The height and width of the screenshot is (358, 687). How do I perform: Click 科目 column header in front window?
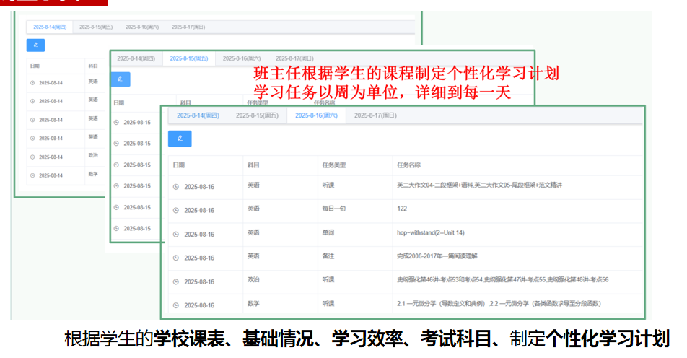click(253, 165)
